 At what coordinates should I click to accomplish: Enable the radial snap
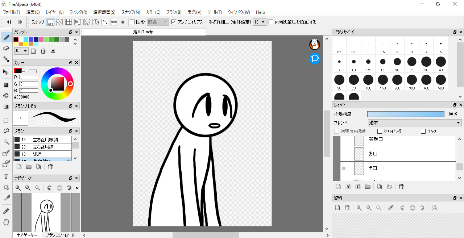pyautogui.click(x=87, y=22)
